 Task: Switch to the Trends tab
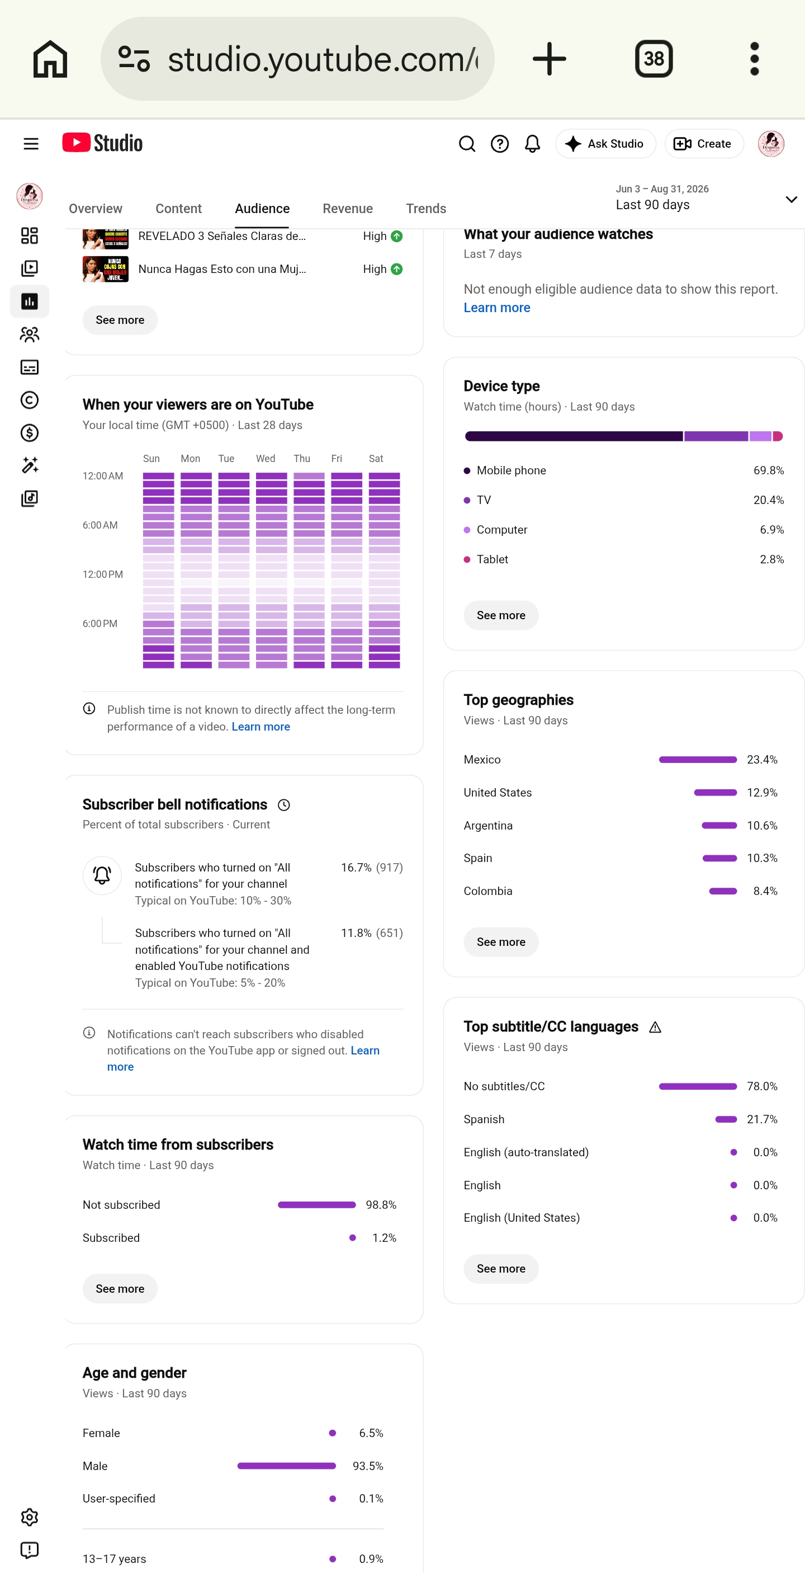click(426, 208)
